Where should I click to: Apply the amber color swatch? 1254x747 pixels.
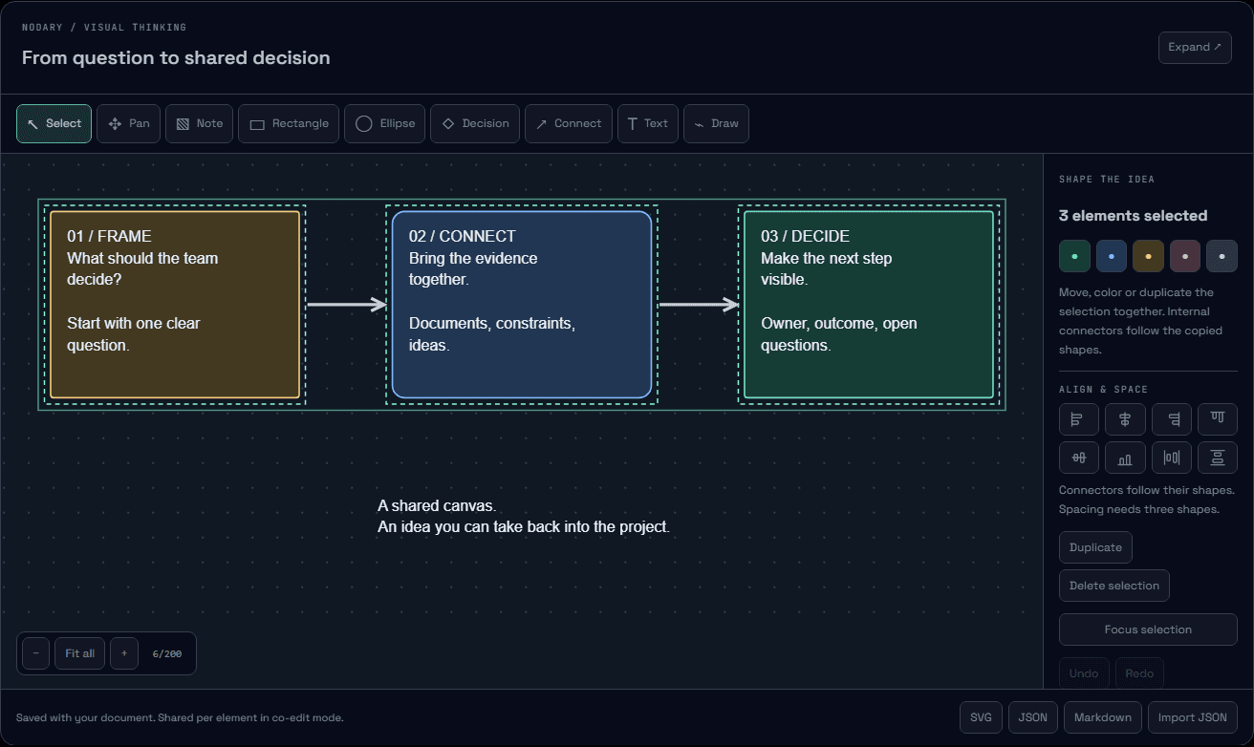pyautogui.click(x=1148, y=256)
